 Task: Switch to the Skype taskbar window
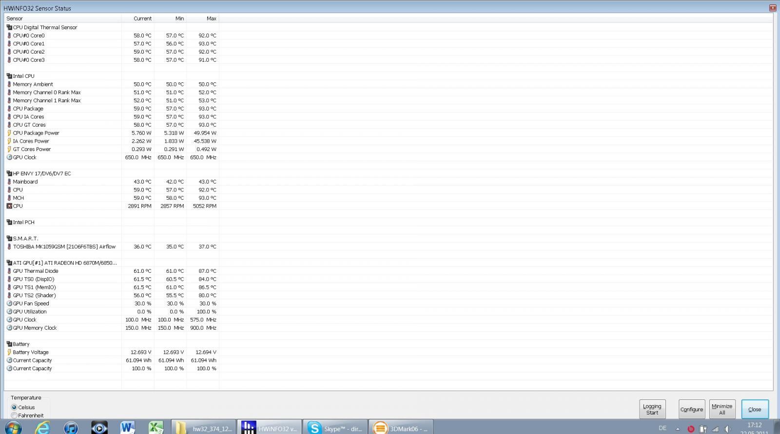point(335,427)
